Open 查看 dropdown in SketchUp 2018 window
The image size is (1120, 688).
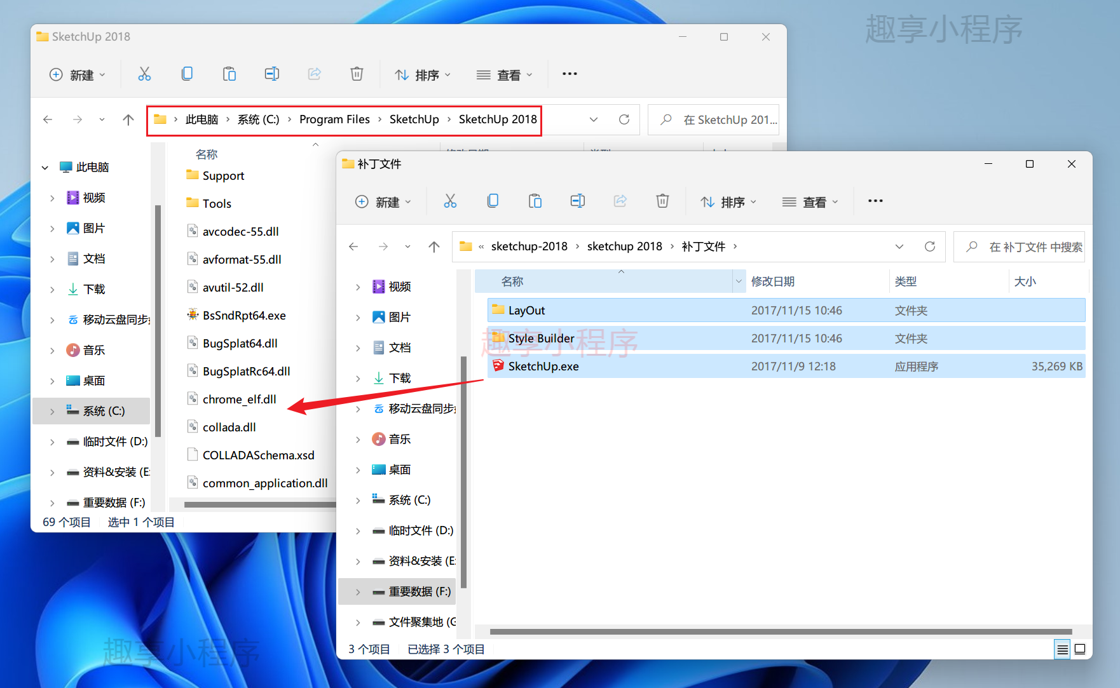[x=505, y=75]
